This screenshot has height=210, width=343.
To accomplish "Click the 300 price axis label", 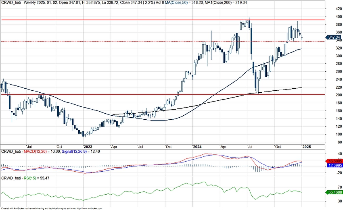I will [x=339, y=56].
